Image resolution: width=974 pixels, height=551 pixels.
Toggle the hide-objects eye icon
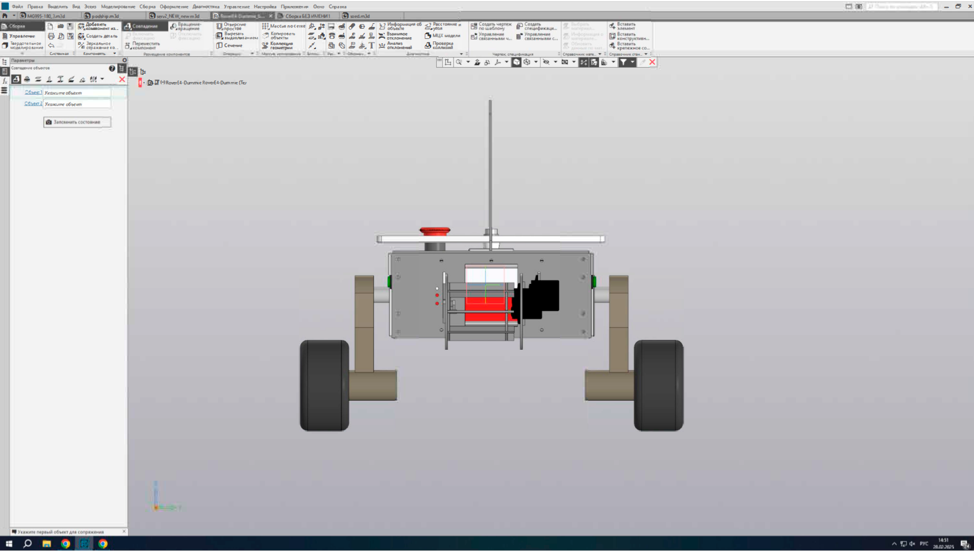click(x=546, y=62)
